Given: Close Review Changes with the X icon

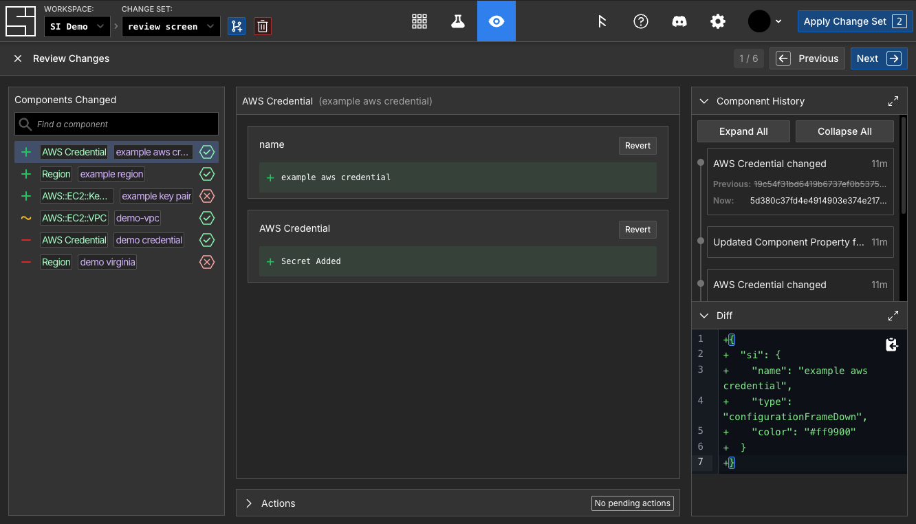Looking at the screenshot, I should pos(18,58).
